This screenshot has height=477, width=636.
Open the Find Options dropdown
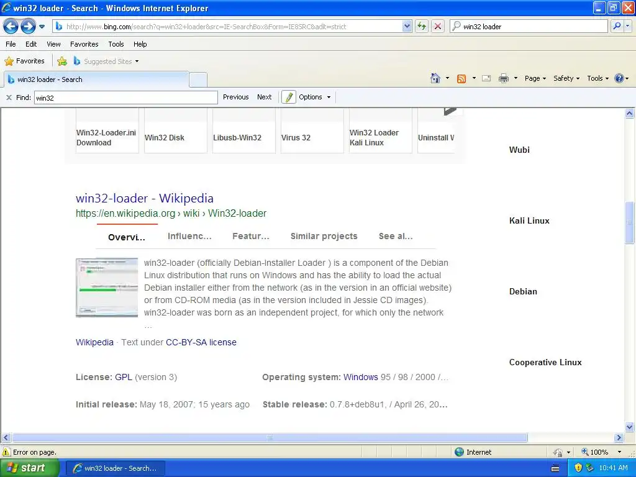(x=315, y=97)
